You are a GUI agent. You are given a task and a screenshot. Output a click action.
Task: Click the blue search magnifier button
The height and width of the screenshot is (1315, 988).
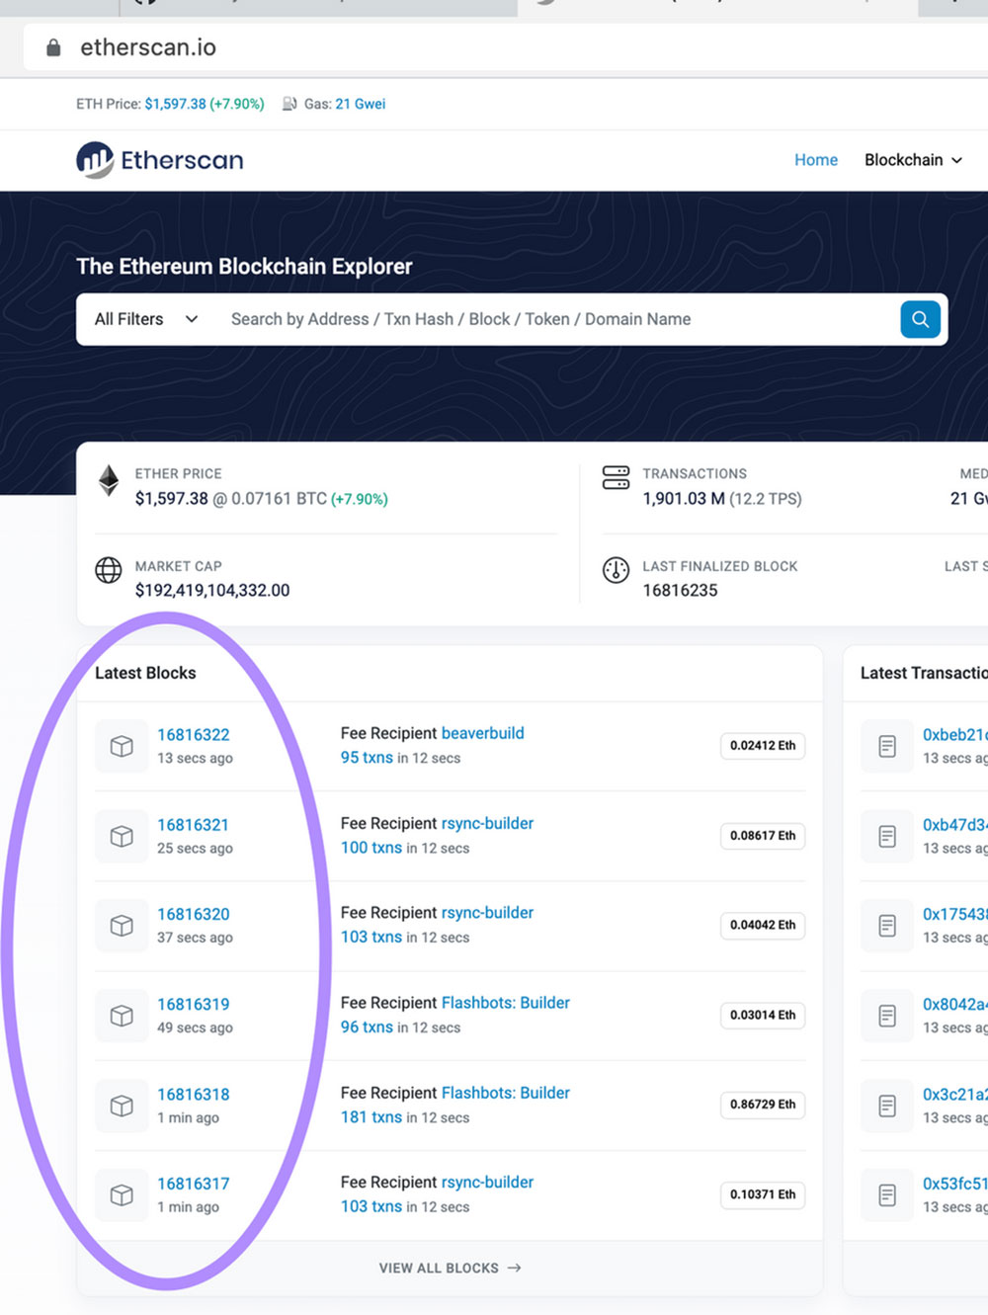(920, 319)
